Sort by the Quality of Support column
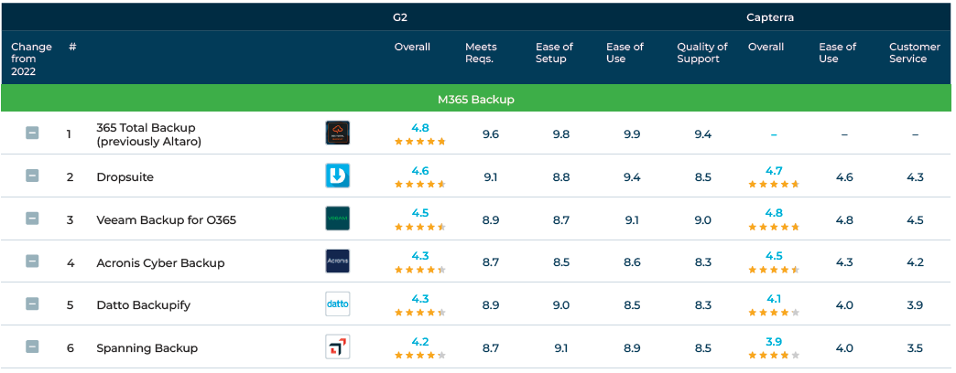Screen dimensions: 956x373 (702, 53)
